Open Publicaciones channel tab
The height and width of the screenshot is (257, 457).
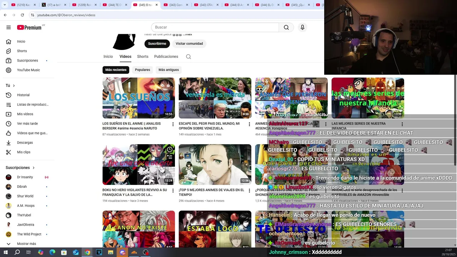coord(166,56)
